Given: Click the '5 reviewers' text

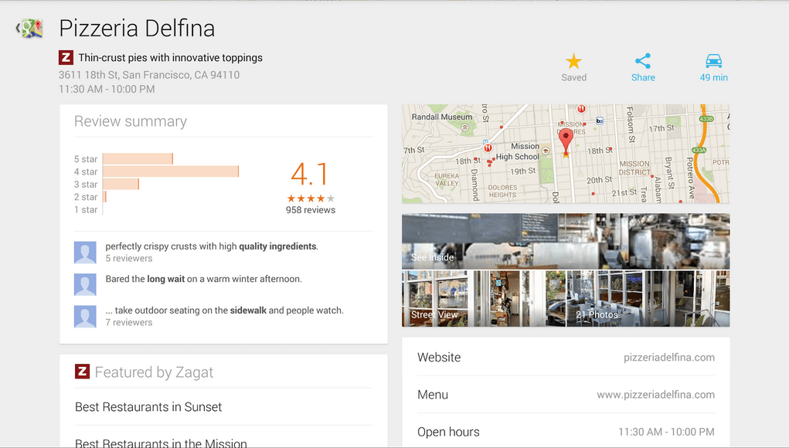Looking at the screenshot, I should tap(129, 259).
